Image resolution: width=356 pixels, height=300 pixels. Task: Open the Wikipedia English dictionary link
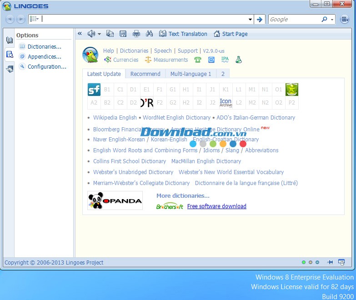click(115, 118)
